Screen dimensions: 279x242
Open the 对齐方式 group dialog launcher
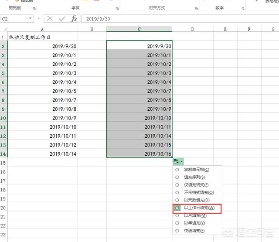(x=196, y=8)
